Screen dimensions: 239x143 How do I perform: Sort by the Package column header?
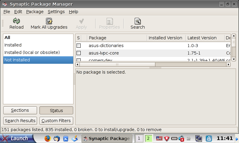(117, 38)
